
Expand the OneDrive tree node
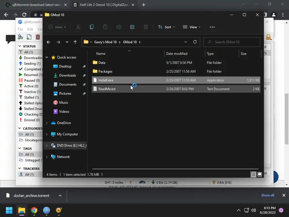click(47, 123)
